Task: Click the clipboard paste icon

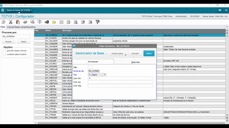Action: [18, 22]
